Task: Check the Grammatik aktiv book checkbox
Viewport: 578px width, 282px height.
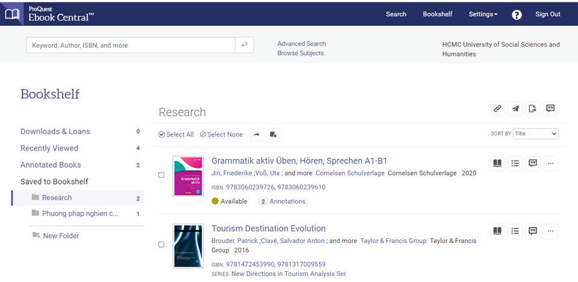Action: click(161, 176)
